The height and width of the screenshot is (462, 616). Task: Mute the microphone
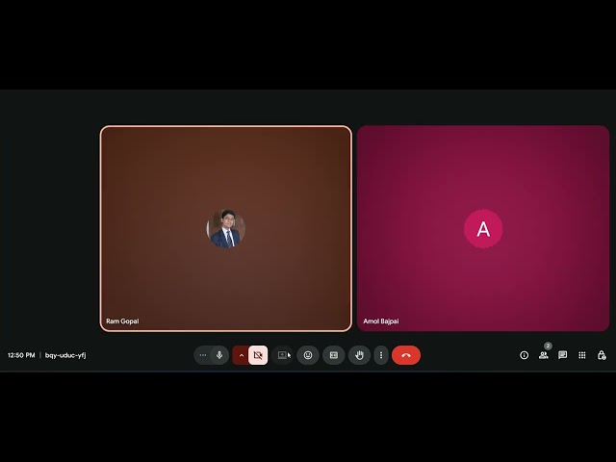point(219,355)
